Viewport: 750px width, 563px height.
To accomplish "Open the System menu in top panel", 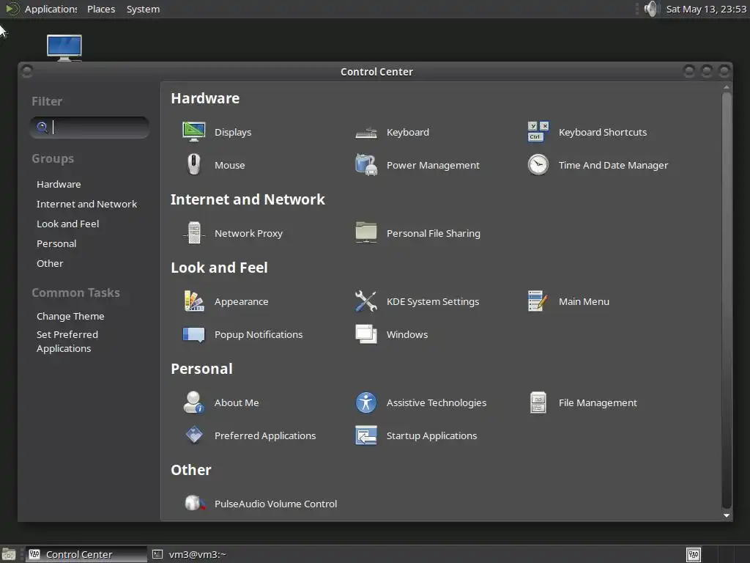I will (x=143, y=9).
